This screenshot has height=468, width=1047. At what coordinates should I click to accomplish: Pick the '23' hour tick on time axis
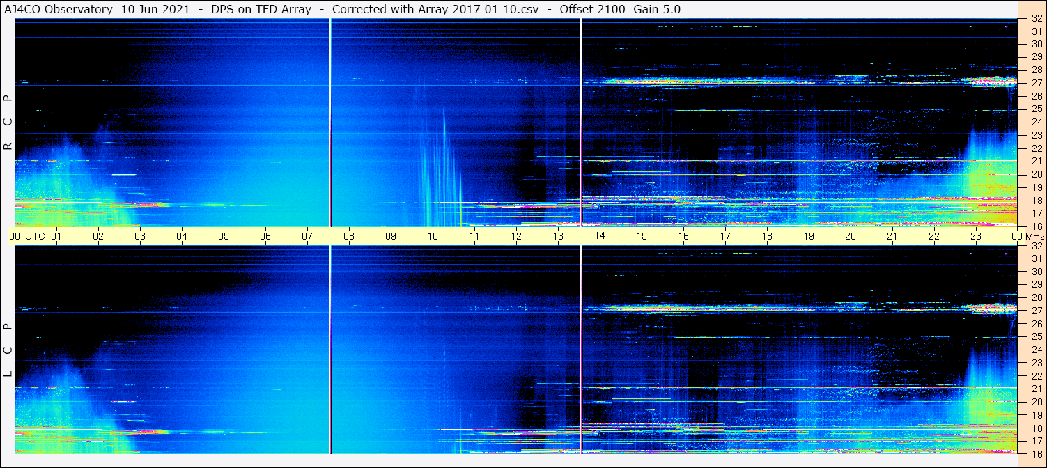(976, 236)
